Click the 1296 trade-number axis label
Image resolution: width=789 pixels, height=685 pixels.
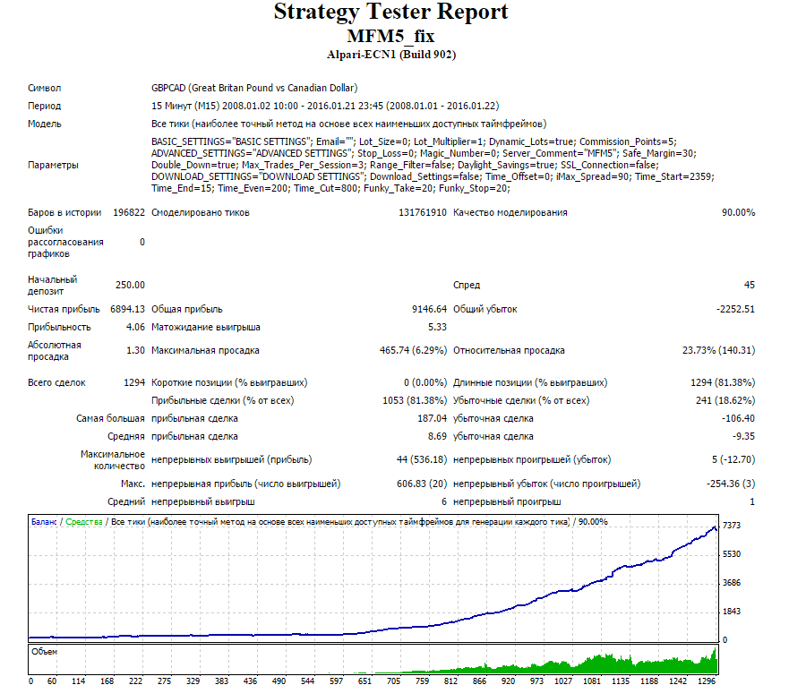pyautogui.click(x=707, y=681)
